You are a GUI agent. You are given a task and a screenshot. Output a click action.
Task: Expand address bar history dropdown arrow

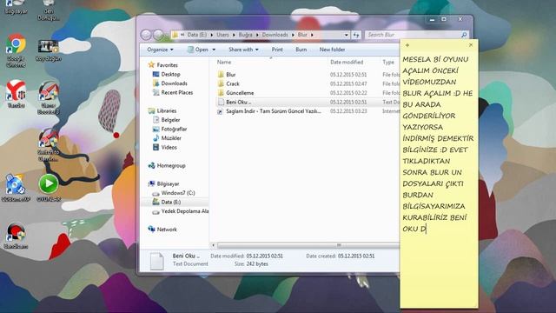coord(346,35)
